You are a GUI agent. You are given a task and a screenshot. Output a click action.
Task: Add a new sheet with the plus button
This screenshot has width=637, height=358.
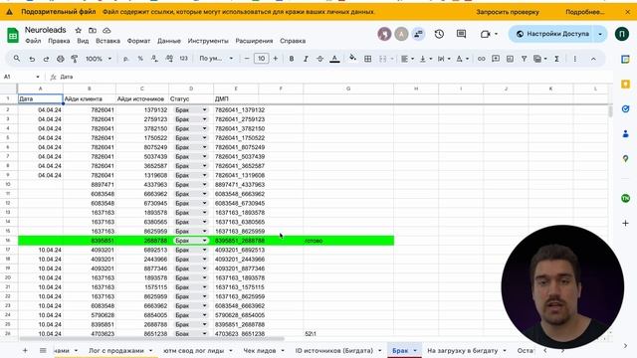(25, 350)
